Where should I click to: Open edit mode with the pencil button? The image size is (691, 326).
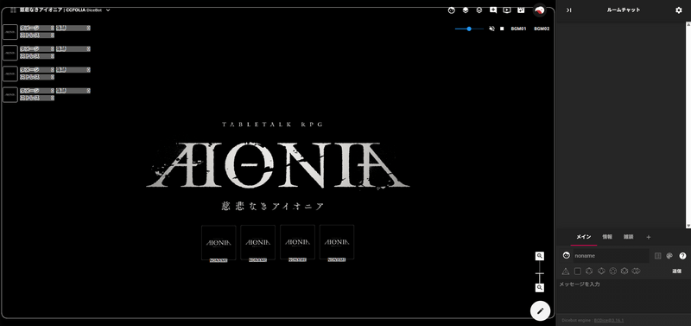click(541, 310)
